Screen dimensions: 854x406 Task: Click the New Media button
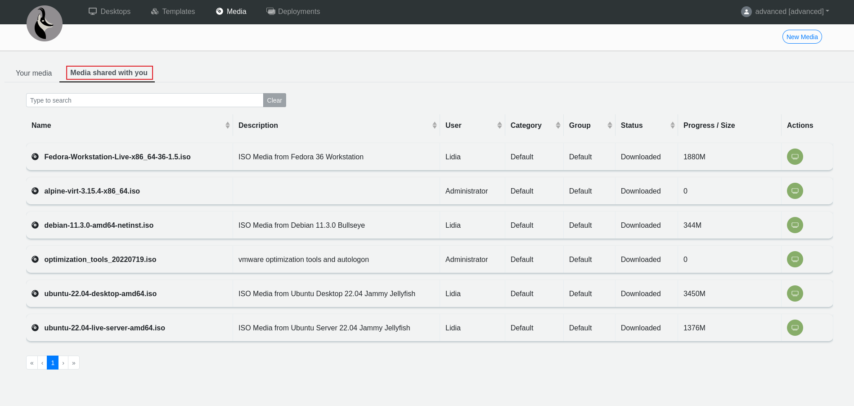pos(802,37)
